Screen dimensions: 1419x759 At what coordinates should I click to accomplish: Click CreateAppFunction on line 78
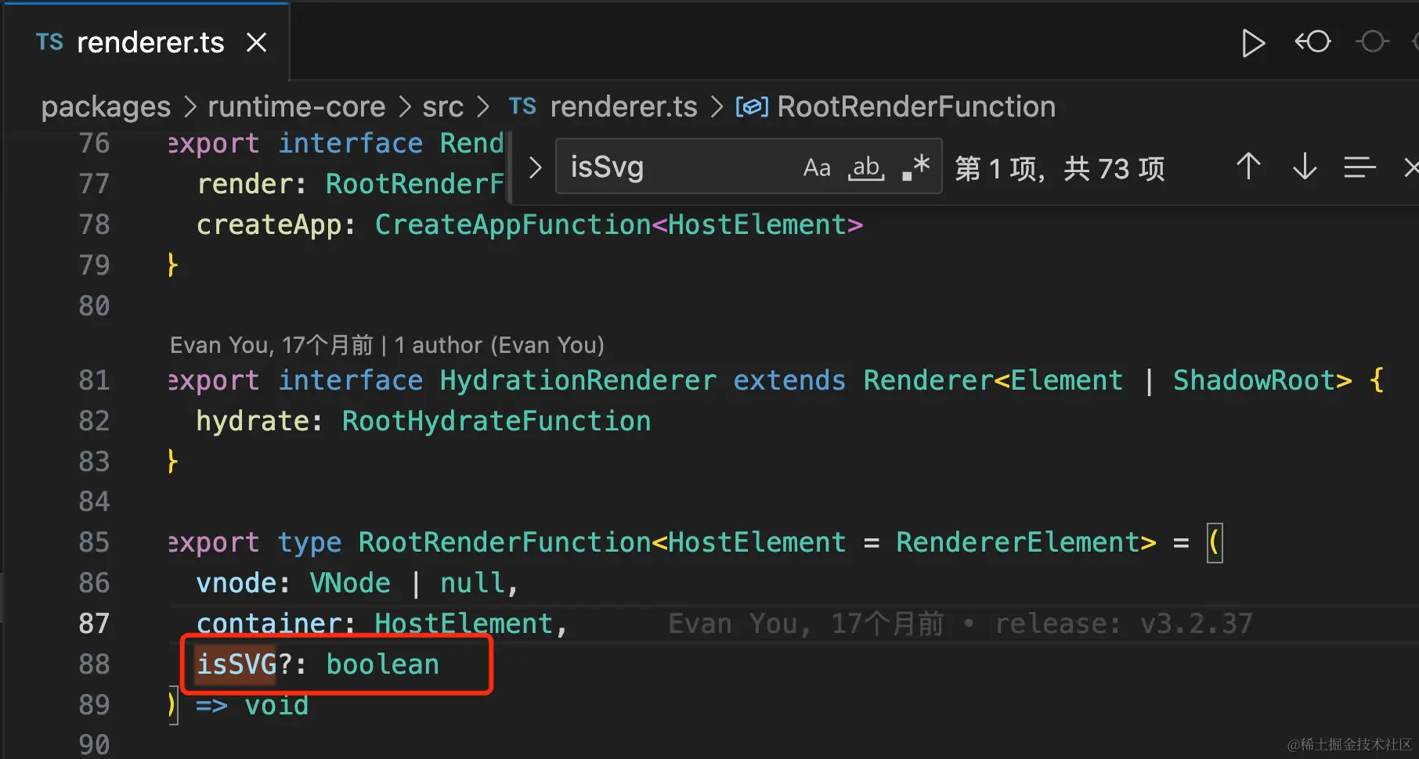click(513, 225)
